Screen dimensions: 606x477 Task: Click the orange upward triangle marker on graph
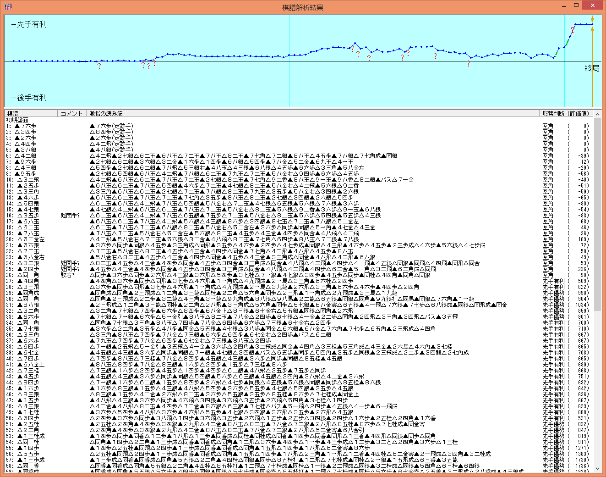pyautogui.click(x=592, y=29)
